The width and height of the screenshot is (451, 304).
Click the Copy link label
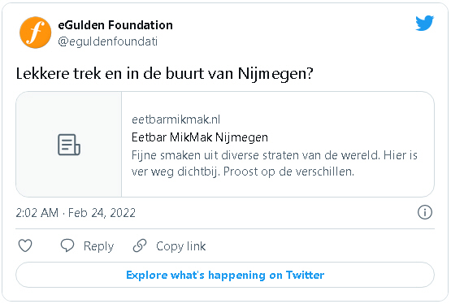(x=181, y=246)
